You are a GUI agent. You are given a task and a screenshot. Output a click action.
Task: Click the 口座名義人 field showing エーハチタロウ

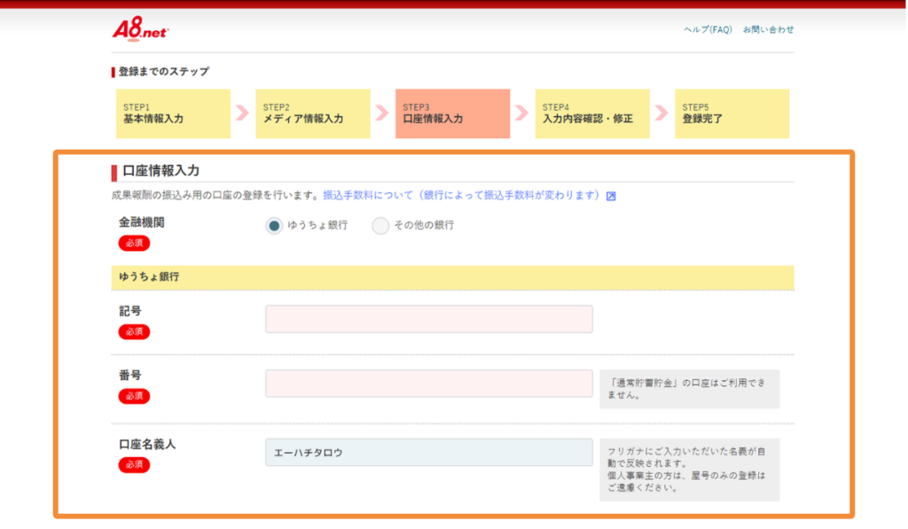(x=428, y=452)
